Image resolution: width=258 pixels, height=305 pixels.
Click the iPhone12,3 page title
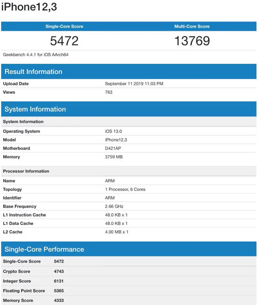[29, 7]
